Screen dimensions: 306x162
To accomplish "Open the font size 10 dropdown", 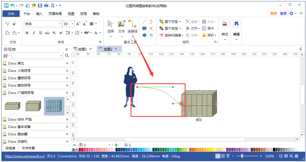I will (72, 24).
